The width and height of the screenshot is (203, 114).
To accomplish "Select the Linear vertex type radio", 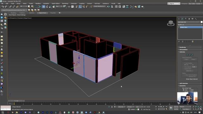I will (183, 90).
